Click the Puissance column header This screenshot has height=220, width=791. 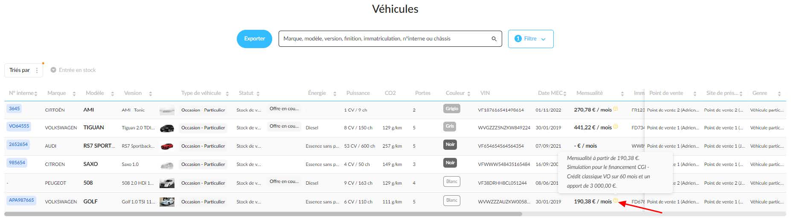point(358,93)
